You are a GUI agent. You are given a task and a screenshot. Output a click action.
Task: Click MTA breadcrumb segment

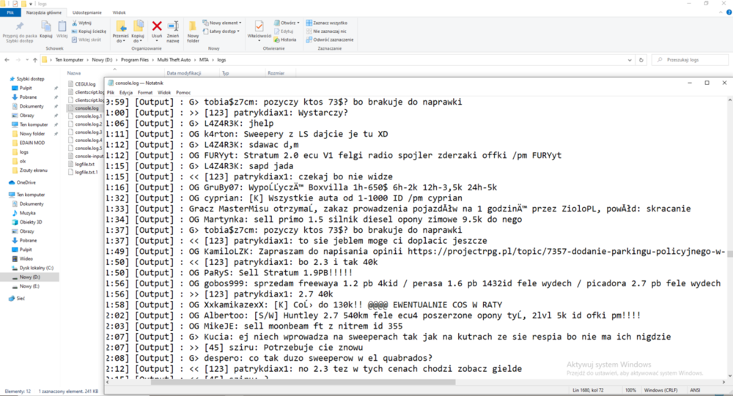(204, 60)
